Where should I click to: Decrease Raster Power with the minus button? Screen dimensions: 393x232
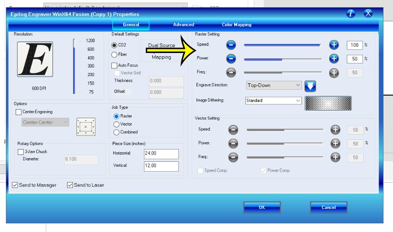(231, 59)
